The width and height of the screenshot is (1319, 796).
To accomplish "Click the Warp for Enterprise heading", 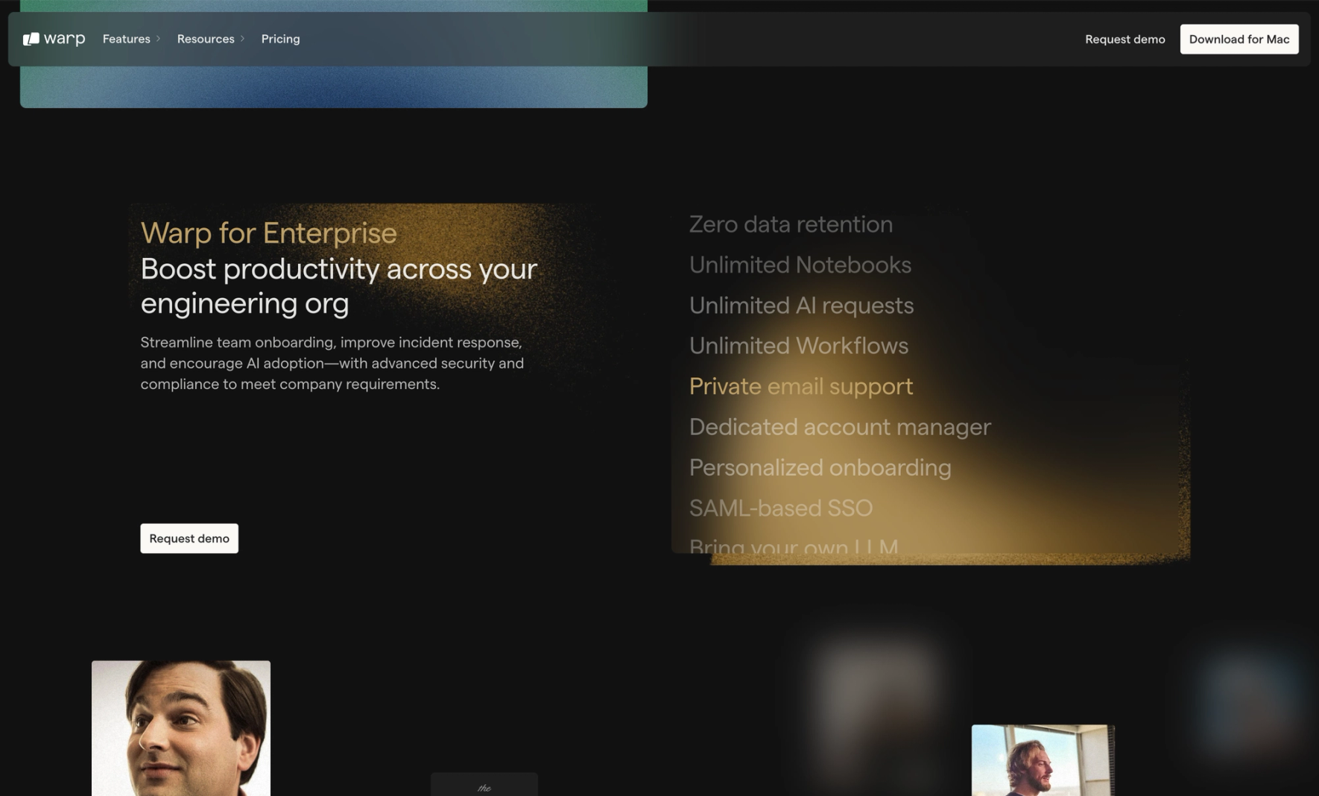I will (268, 233).
